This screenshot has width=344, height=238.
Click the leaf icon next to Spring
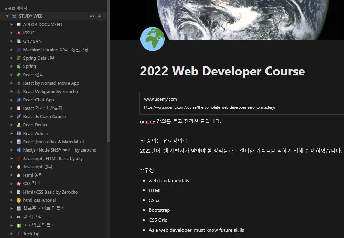pos(19,66)
